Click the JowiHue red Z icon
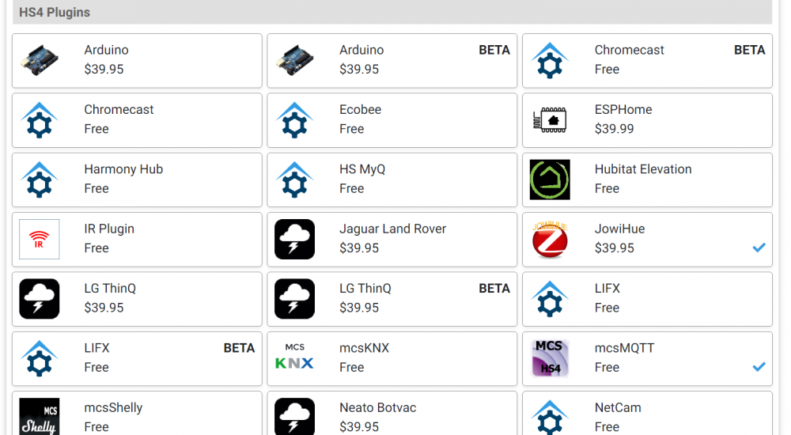Screen dimensions: 791x435 (550, 240)
